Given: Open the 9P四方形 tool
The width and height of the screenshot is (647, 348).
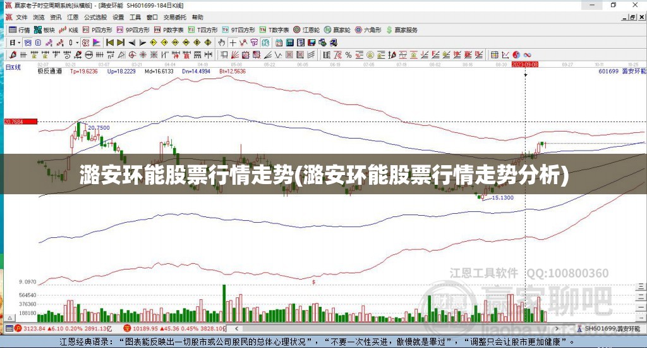Looking at the screenshot, I should coord(133,30).
